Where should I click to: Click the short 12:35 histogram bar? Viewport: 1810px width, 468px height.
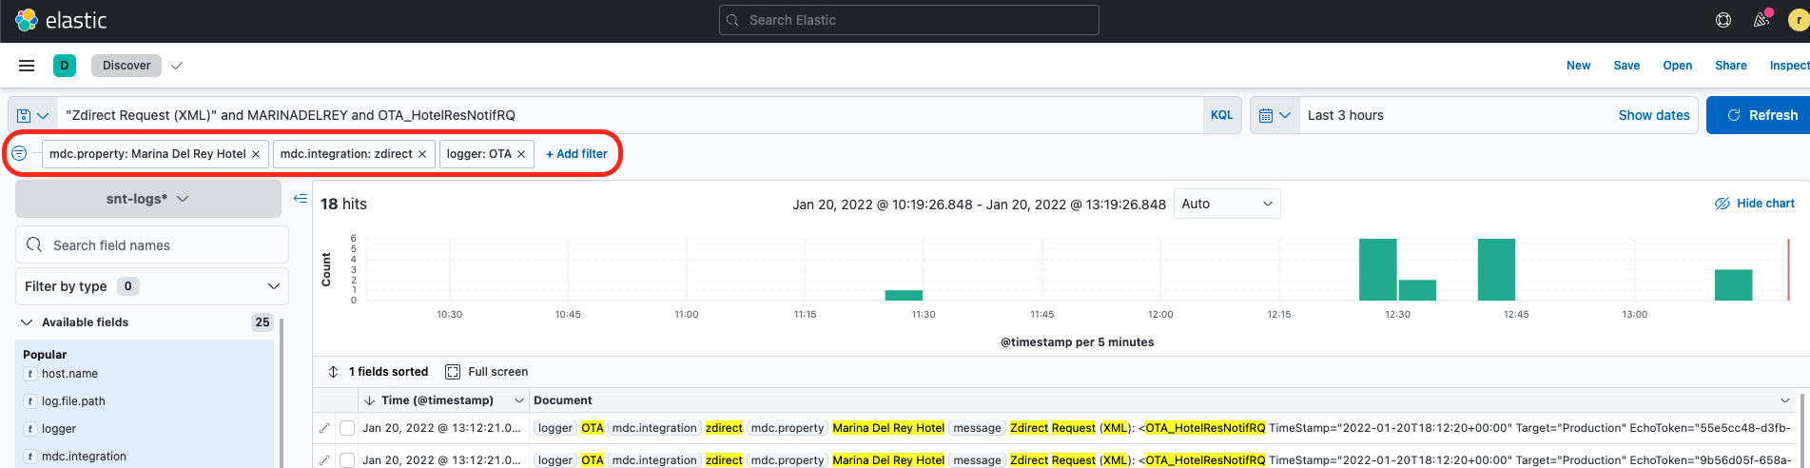click(1417, 290)
